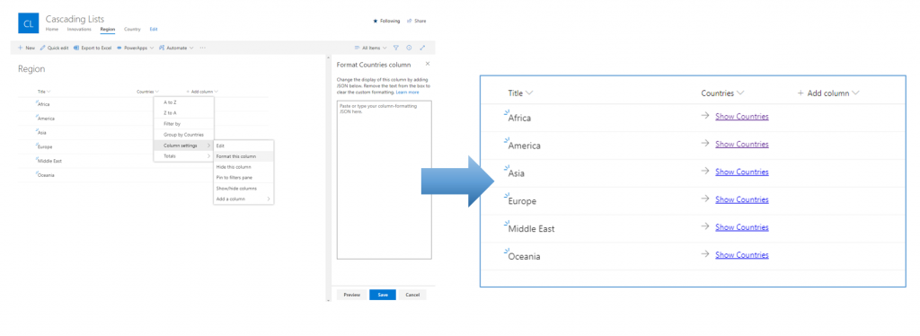Click the blue Save button

[x=383, y=295]
